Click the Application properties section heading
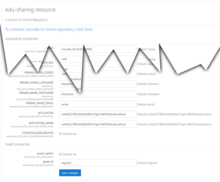 [22, 39]
